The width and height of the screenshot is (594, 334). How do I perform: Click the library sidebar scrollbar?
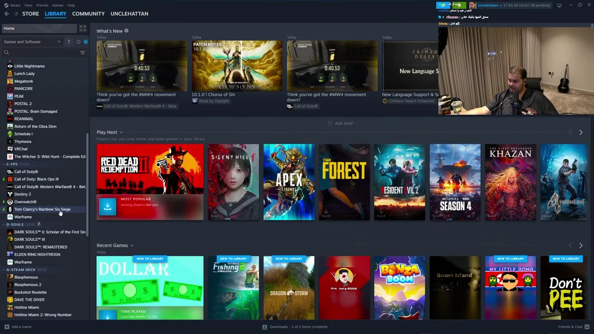(87, 186)
